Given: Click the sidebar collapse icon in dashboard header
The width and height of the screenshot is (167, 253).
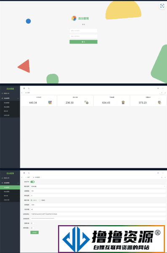Looking at the screenshot, I should 24,89.
